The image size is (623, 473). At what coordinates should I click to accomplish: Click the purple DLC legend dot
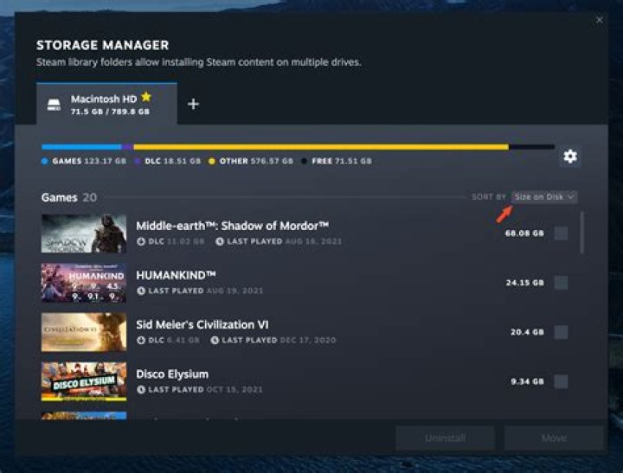click(x=137, y=161)
